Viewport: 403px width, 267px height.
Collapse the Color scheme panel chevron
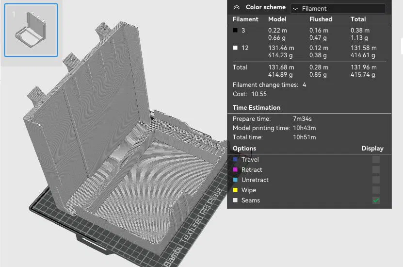pyautogui.click(x=237, y=7)
